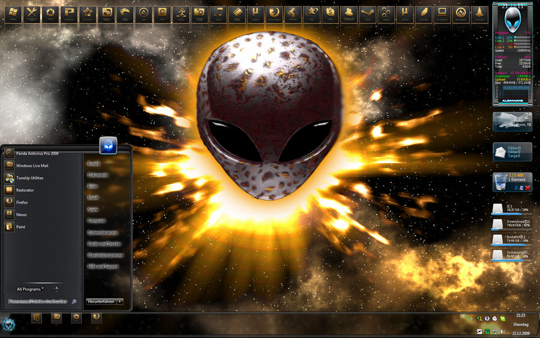Open the flame circle dock icon

(x=461, y=14)
